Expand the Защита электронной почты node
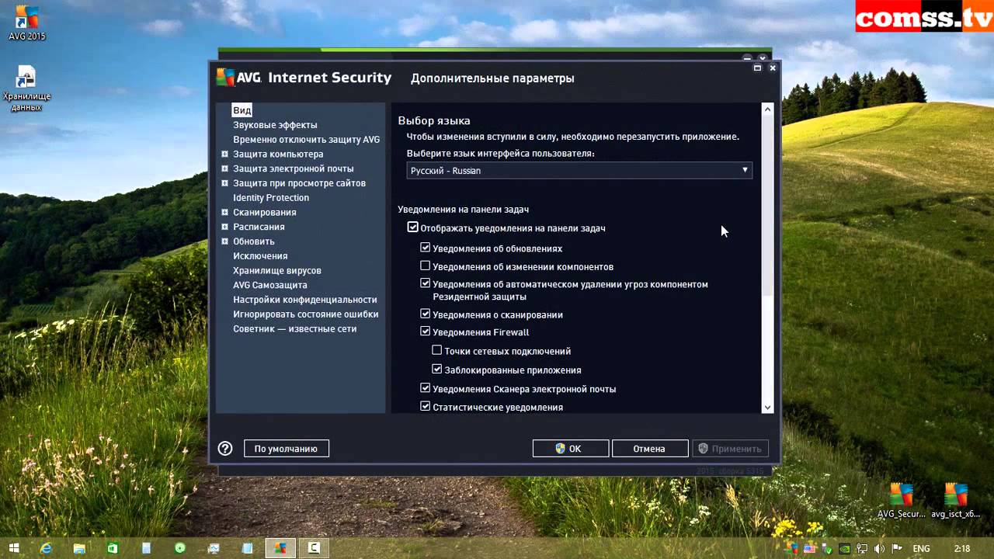This screenshot has height=559, width=994. [224, 168]
